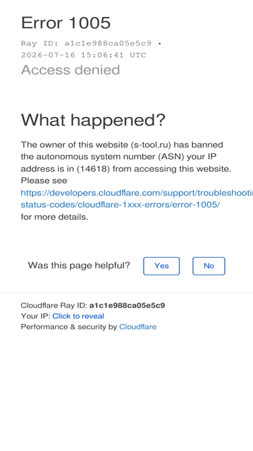Screen dimensions: 253x451
Task: Click the What happened? heading
Action: [93, 120]
